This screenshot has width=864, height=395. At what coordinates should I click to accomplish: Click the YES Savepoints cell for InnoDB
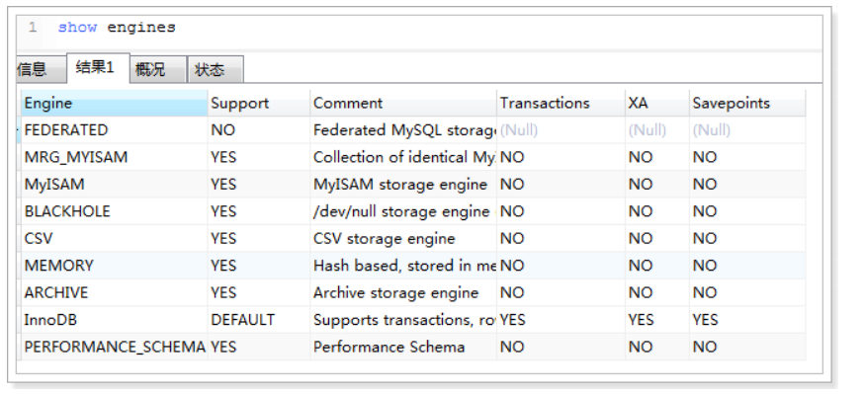coord(747,320)
